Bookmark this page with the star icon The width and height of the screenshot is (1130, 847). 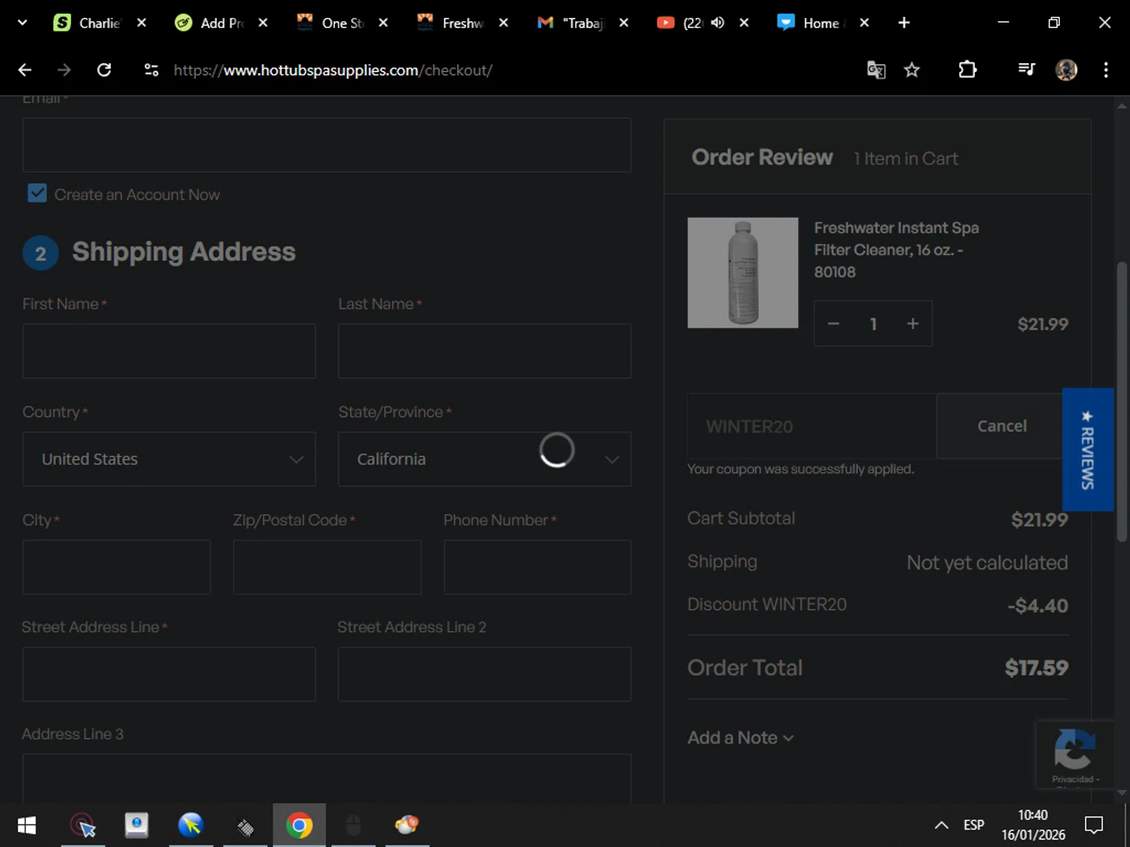point(912,70)
